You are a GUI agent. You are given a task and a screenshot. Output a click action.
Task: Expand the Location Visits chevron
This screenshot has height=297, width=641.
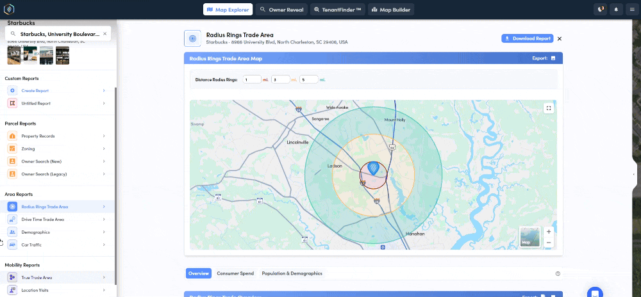[x=104, y=290]
